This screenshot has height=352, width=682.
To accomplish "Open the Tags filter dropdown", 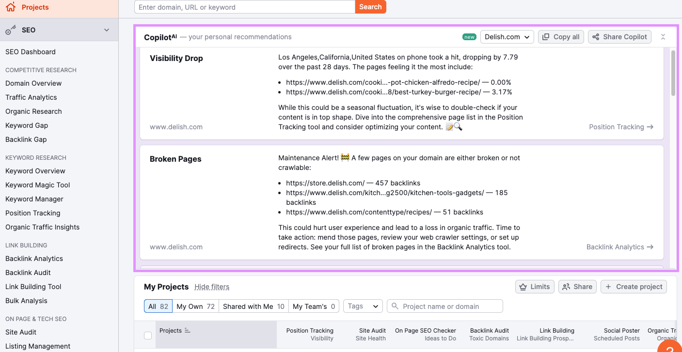I will 363,306.
